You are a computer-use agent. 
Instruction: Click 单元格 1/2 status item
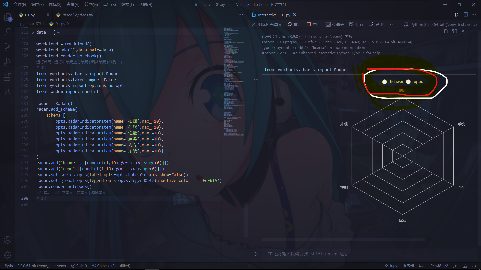(439, 266)
